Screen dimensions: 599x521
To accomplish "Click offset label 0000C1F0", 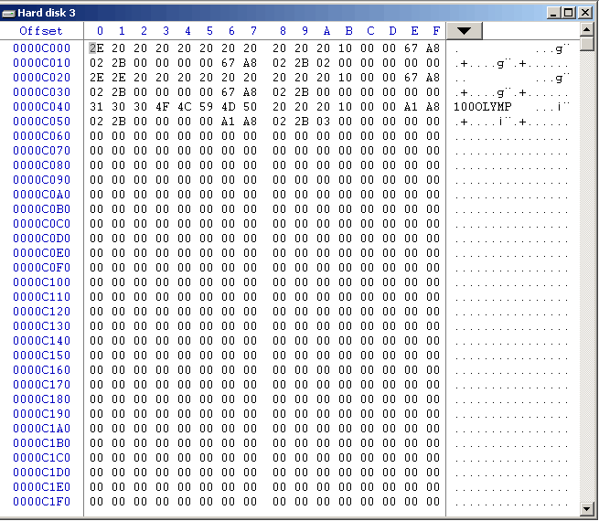I will [x=42, y=502].
